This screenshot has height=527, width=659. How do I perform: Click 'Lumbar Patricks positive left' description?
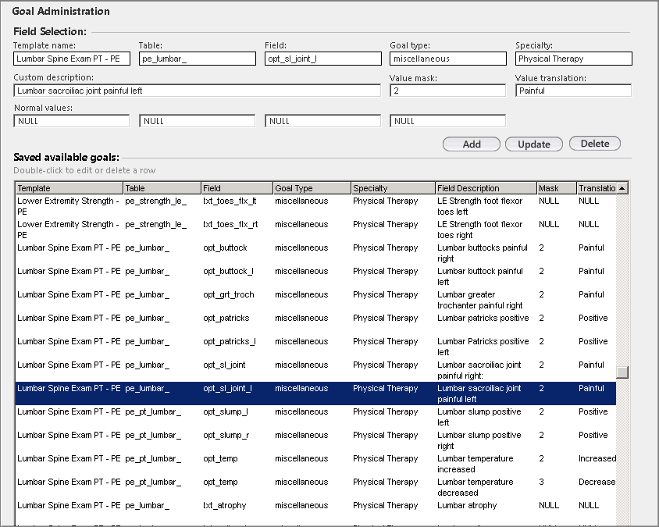click(483, 347)
